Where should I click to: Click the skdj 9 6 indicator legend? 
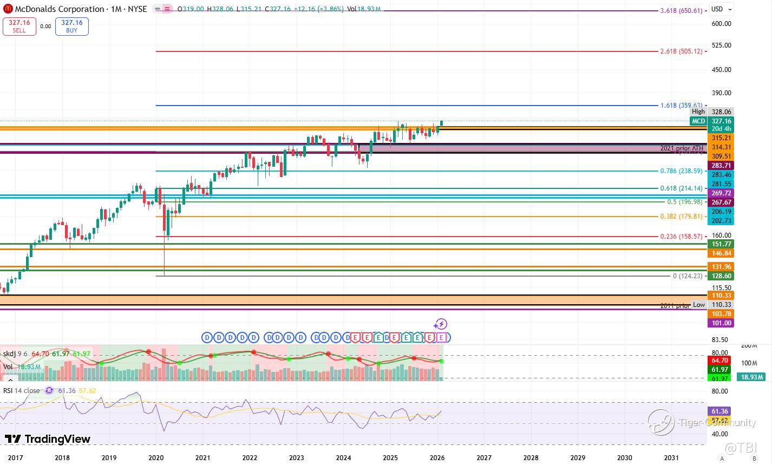tap(16, 353)
